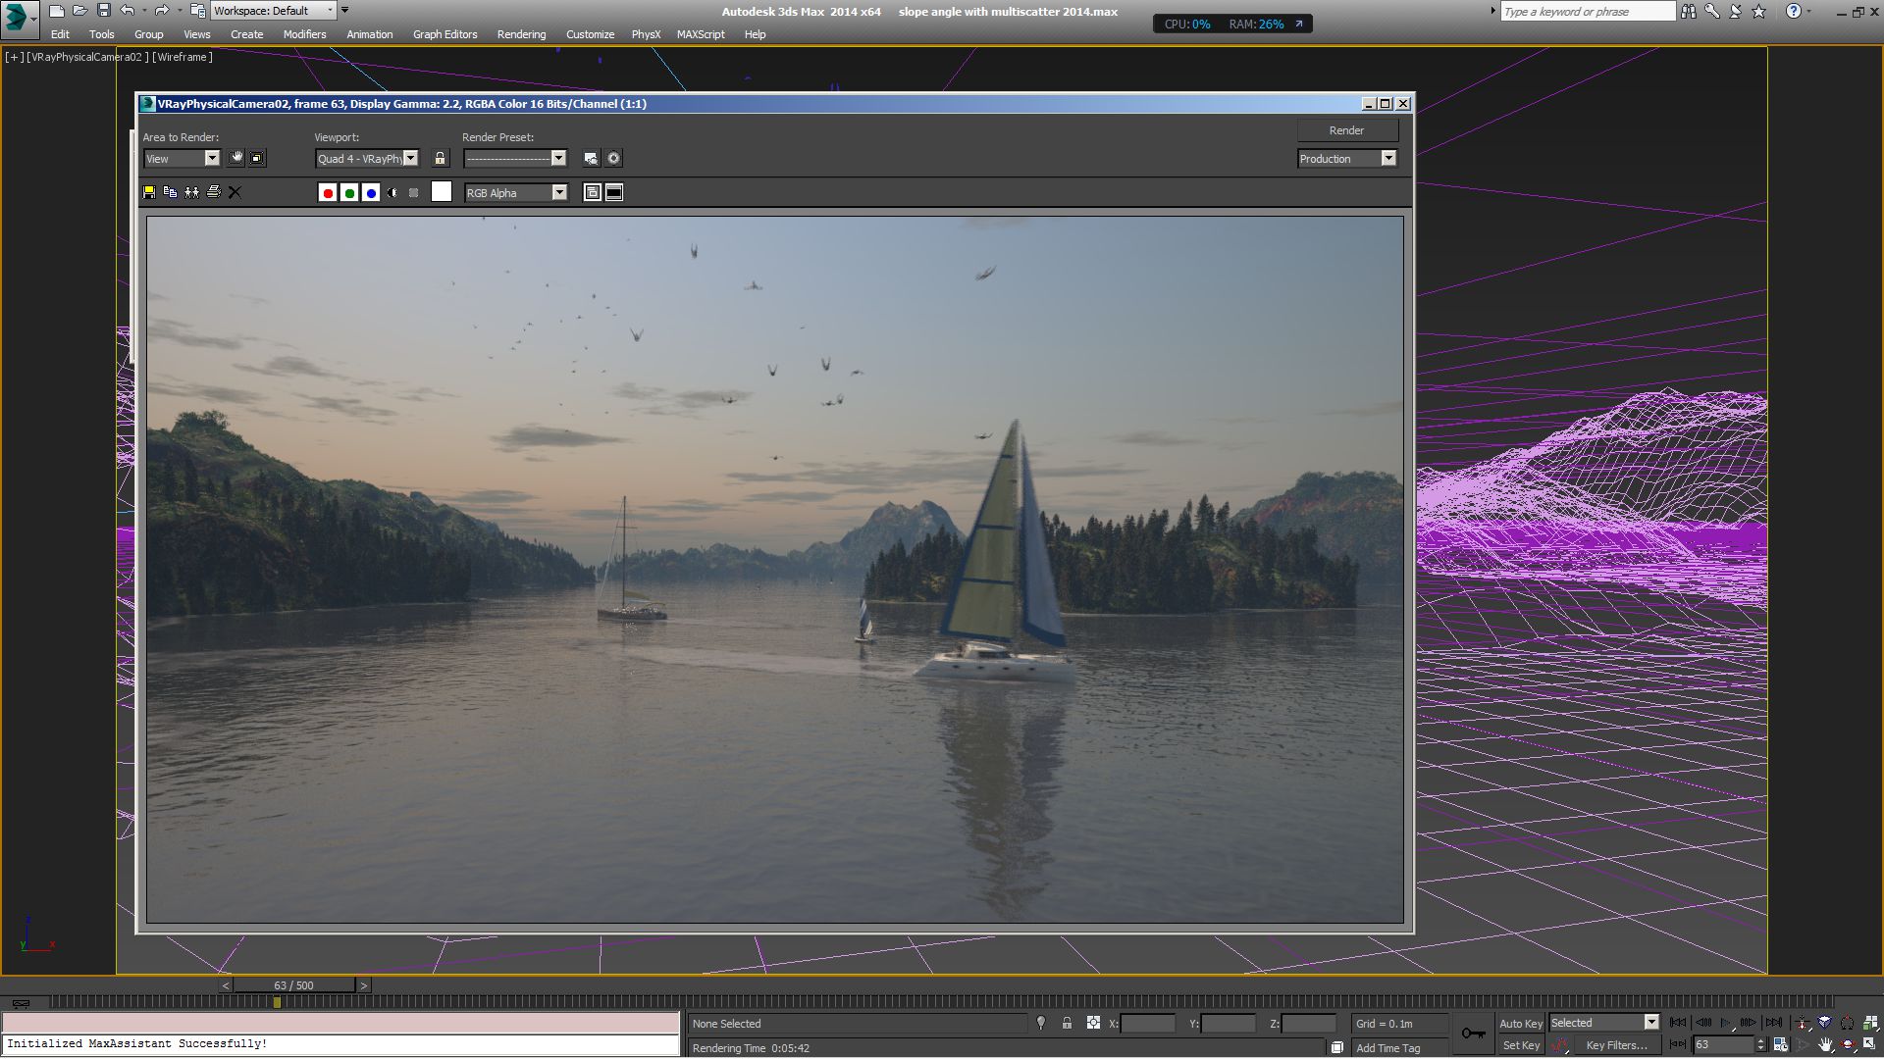Expand the RGB Alpha channel dropdown
This screenshot has width=1884, height=1059.
coord(558,193)
